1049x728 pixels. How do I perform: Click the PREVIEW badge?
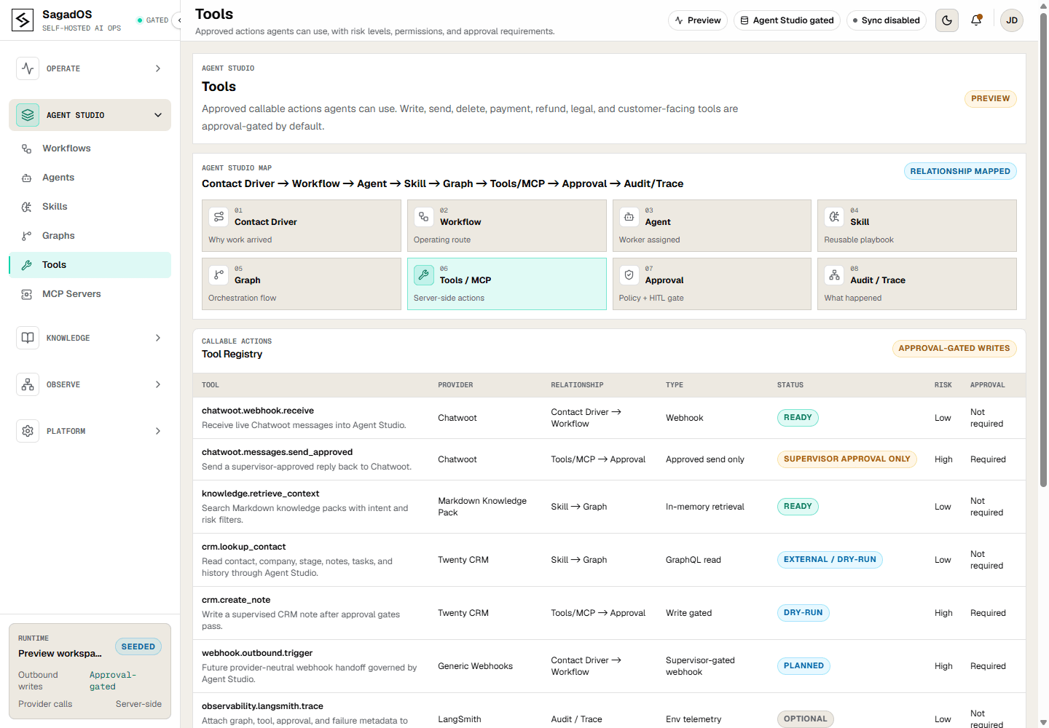point(990,99)
